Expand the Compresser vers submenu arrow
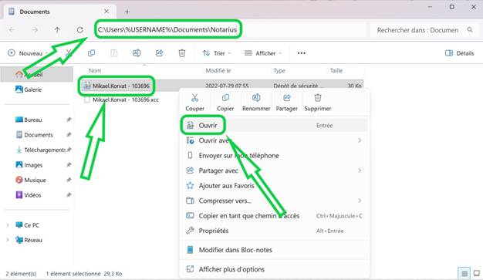Viewport: 483px width, 280px height. click(x=360, y=201)
